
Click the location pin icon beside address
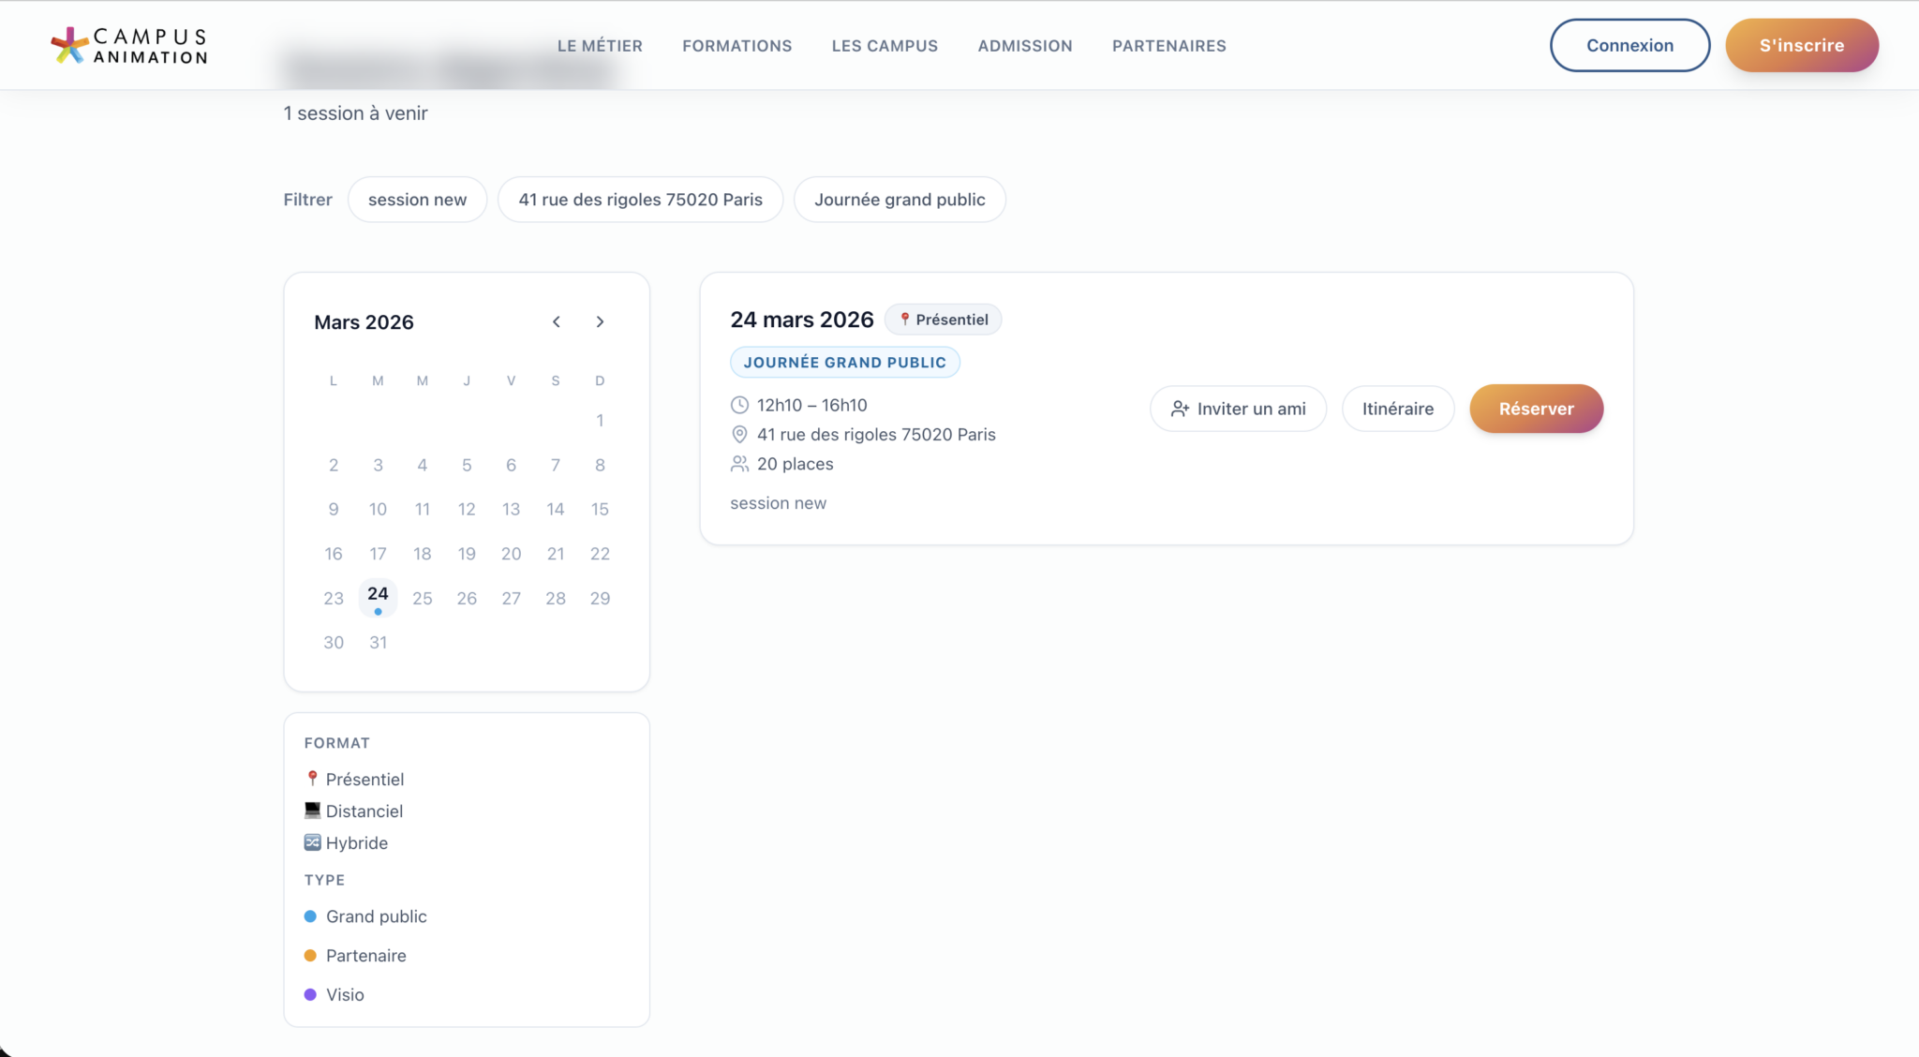click(739, 435)
